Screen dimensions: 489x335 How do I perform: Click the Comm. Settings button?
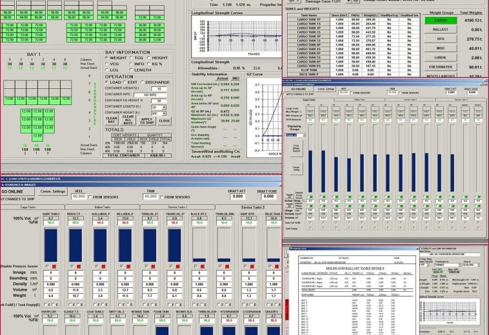point(53,191)
